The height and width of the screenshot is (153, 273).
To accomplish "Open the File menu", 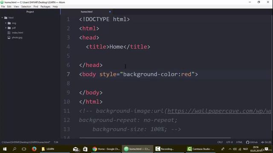I will point(3,7).
